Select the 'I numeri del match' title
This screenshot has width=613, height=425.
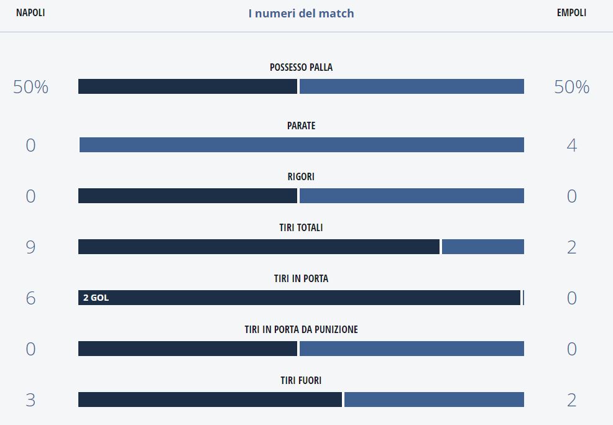click(x=301, y=13)
